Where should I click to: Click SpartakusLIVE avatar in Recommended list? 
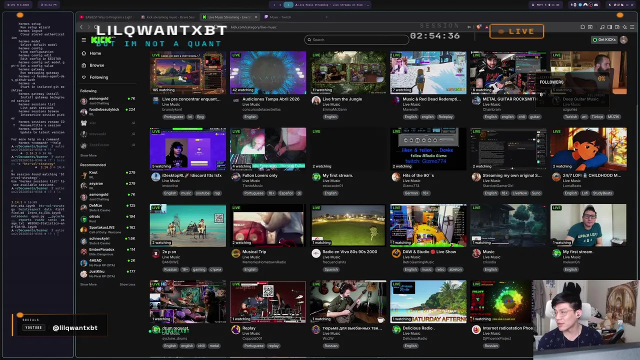click(83, 229)
